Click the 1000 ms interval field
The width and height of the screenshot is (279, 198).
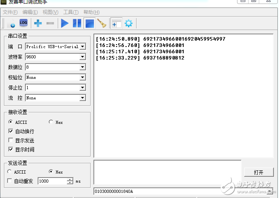(x=53, y=181)
